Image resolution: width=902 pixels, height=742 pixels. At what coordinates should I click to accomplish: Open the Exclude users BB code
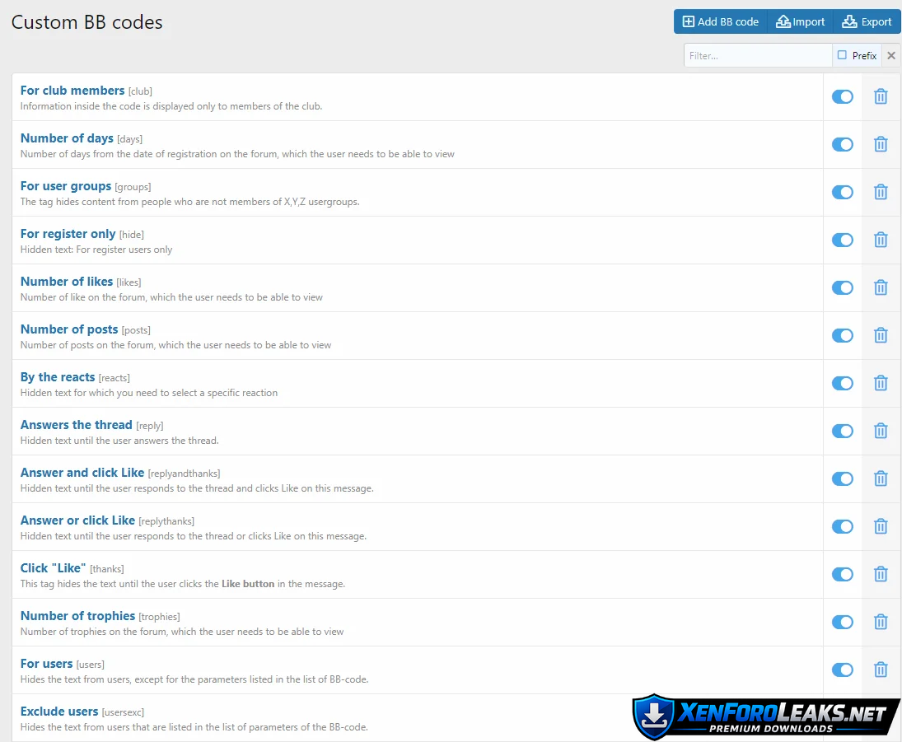(59, 712)
